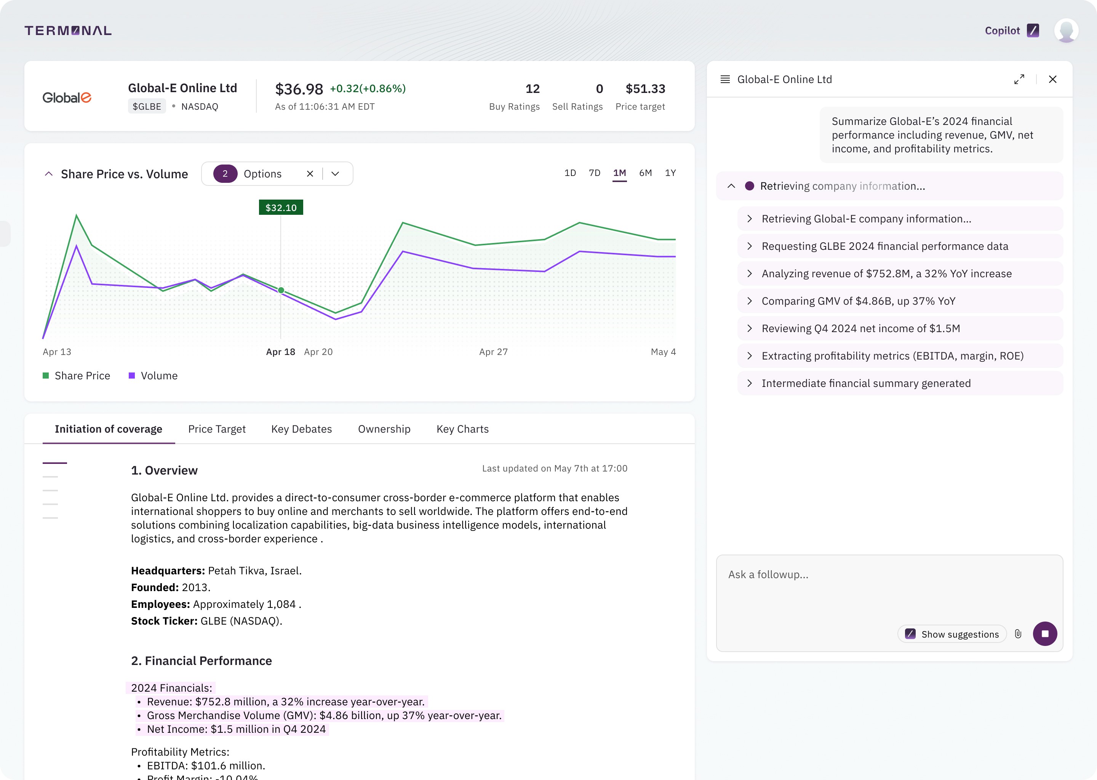Open the Options dropdown on the chart
The width and height of the screenshot is (1097, 780).
tap(336, 173)
